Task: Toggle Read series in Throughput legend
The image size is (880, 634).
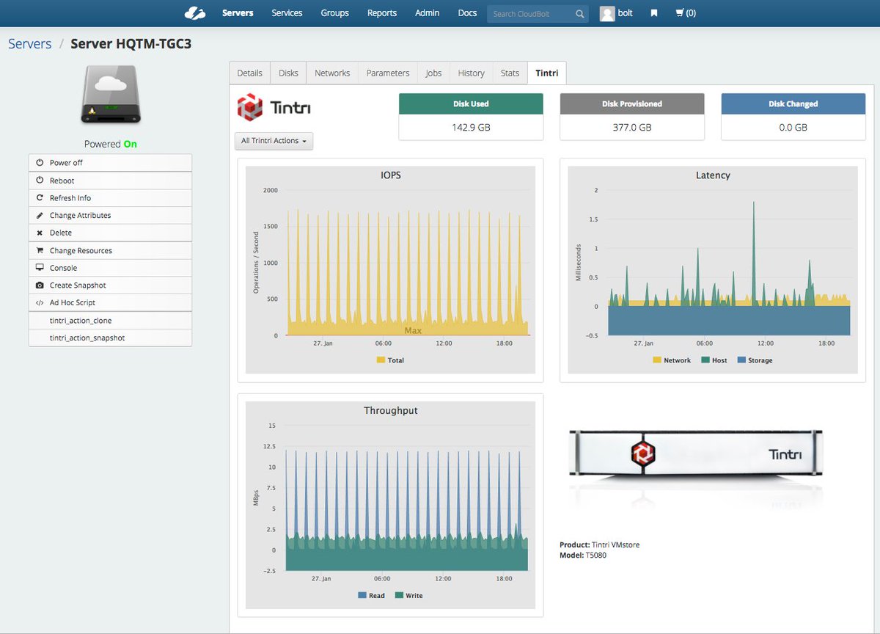Action: click(372, 595)
